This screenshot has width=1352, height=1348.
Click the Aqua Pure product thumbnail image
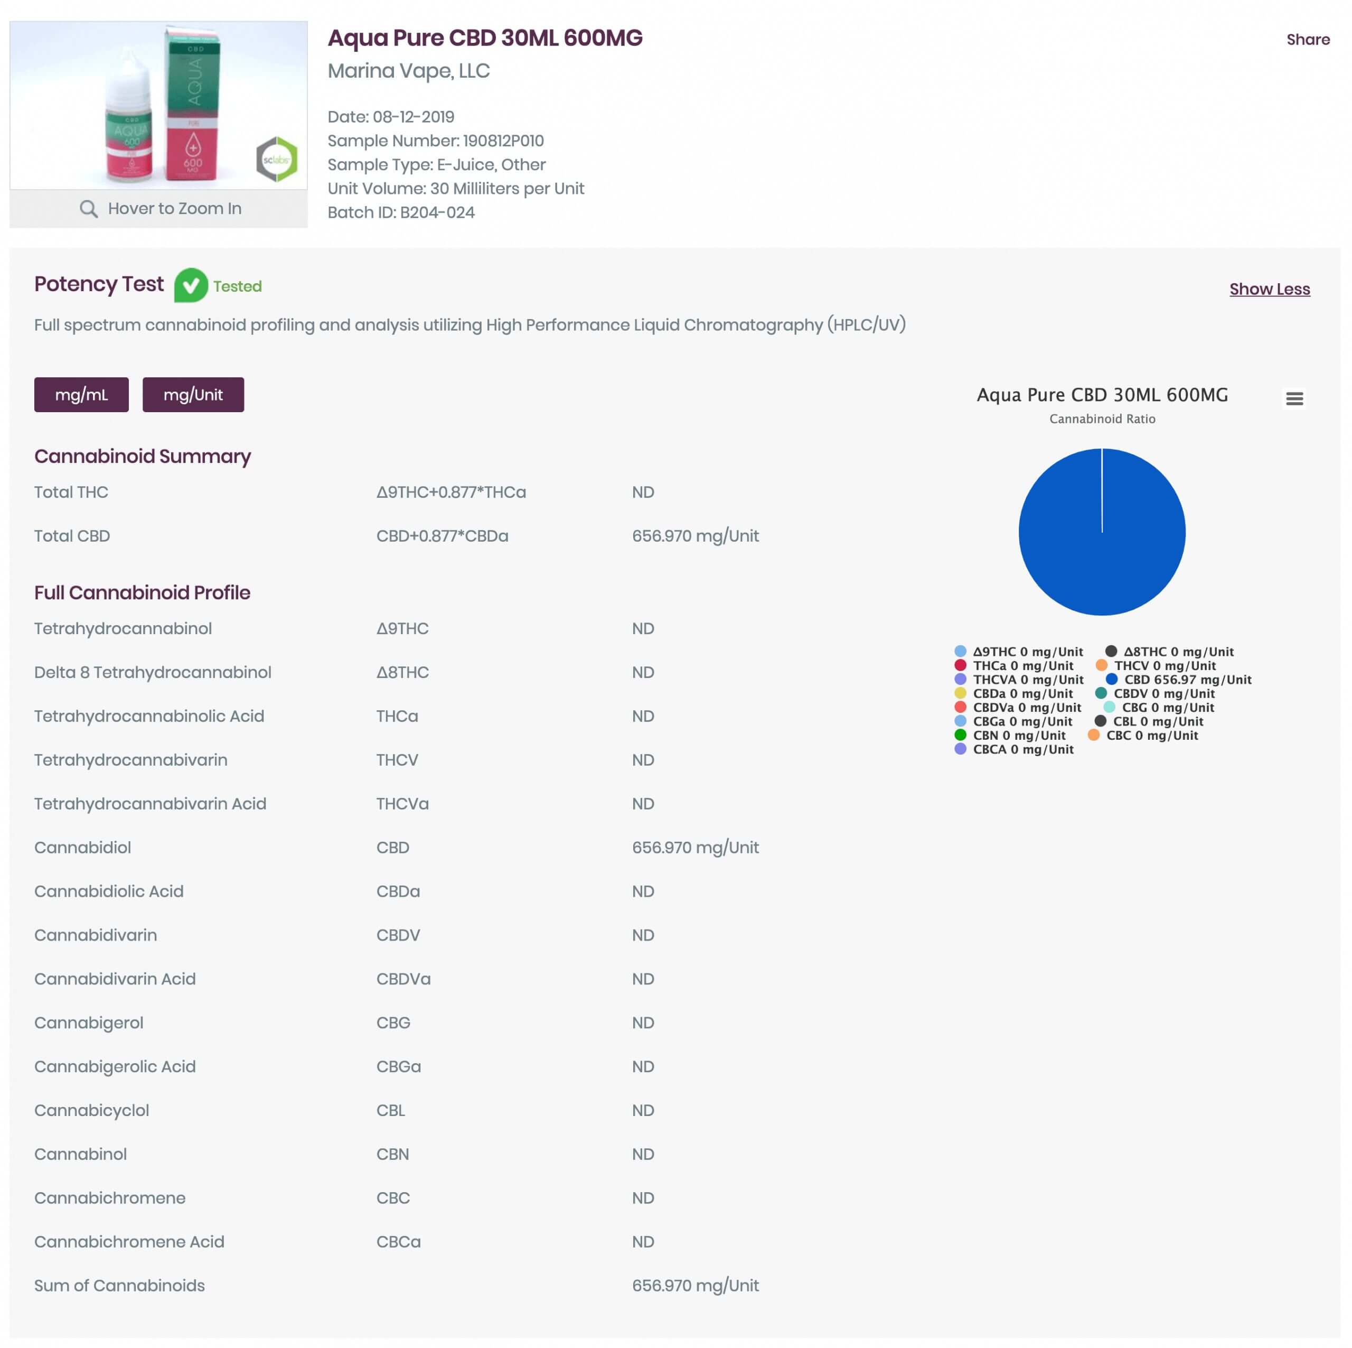[158, 105]
